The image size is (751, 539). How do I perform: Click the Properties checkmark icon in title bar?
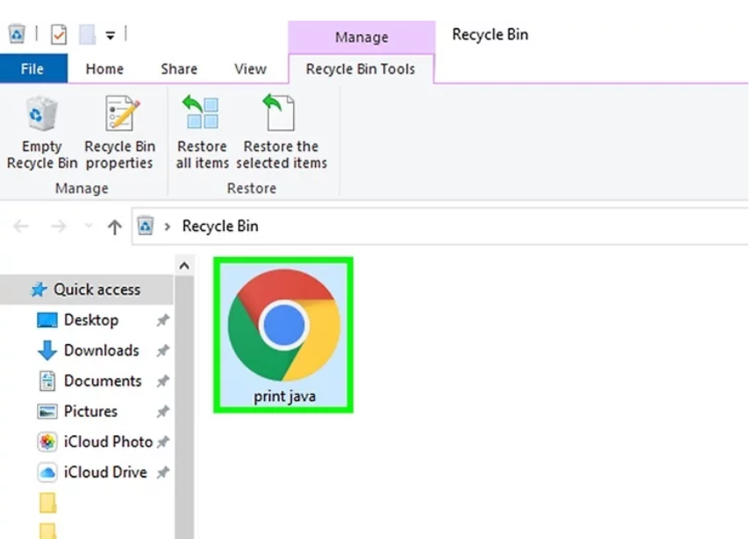59,35
